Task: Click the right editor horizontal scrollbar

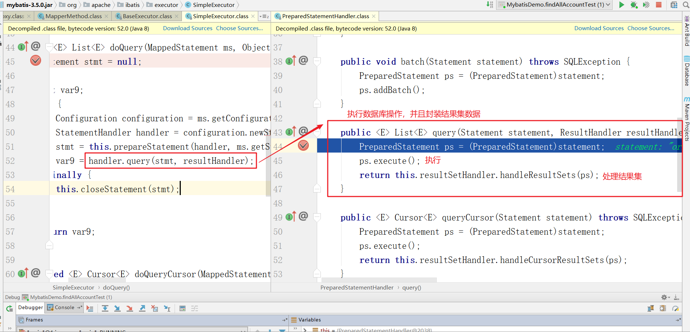Action: [x=379, y=280]
